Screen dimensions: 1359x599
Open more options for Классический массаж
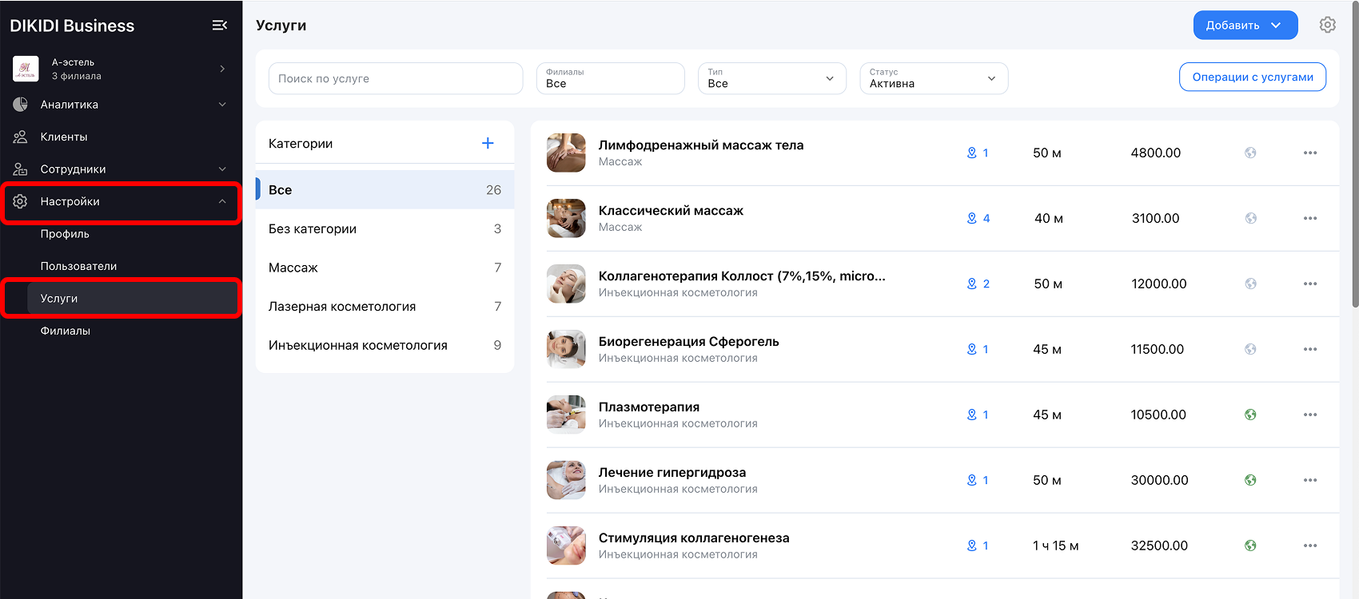[1310, 218]
